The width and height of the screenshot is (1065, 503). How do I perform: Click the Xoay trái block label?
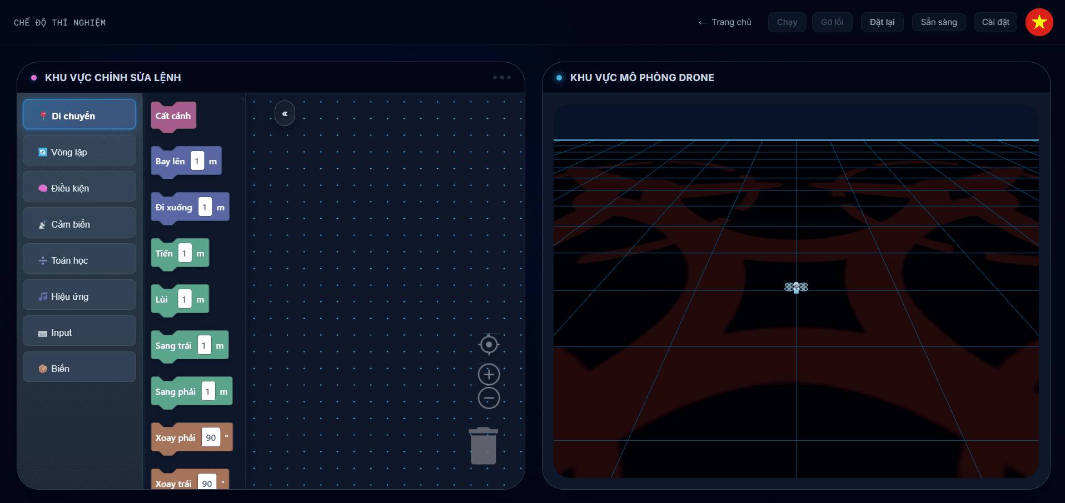pos(173,484)
